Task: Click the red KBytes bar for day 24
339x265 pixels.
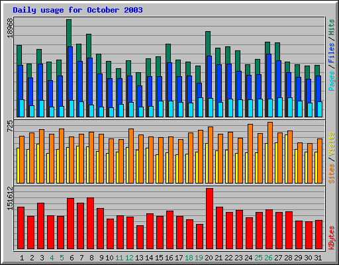Action: pyautogui.click(x=250, y=233)
